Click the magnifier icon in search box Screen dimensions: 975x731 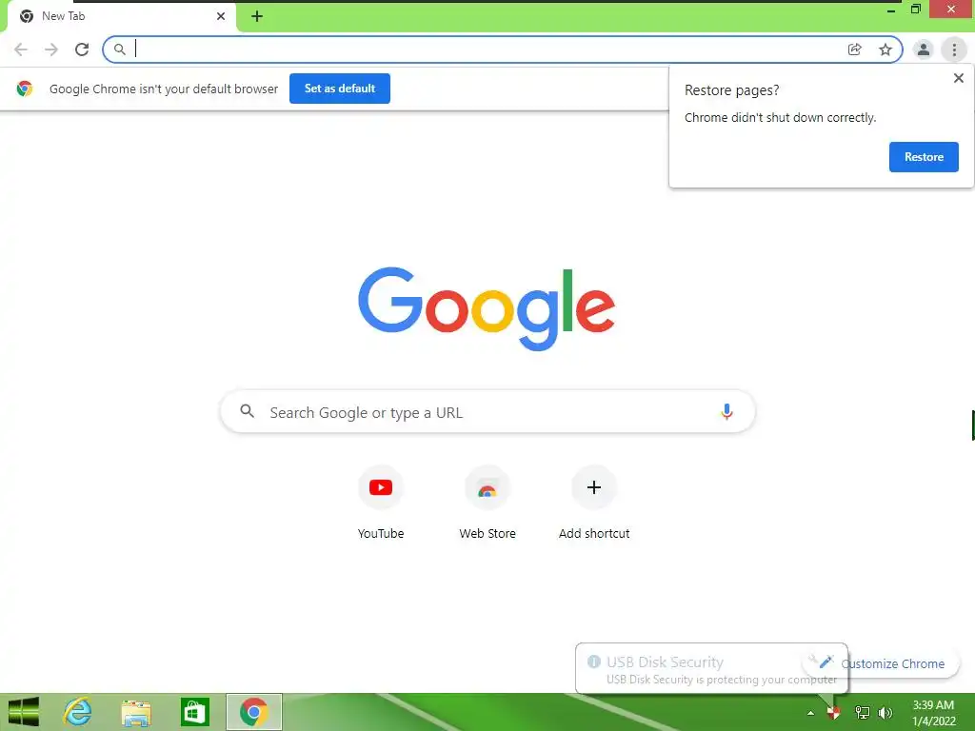pos(247,411)
